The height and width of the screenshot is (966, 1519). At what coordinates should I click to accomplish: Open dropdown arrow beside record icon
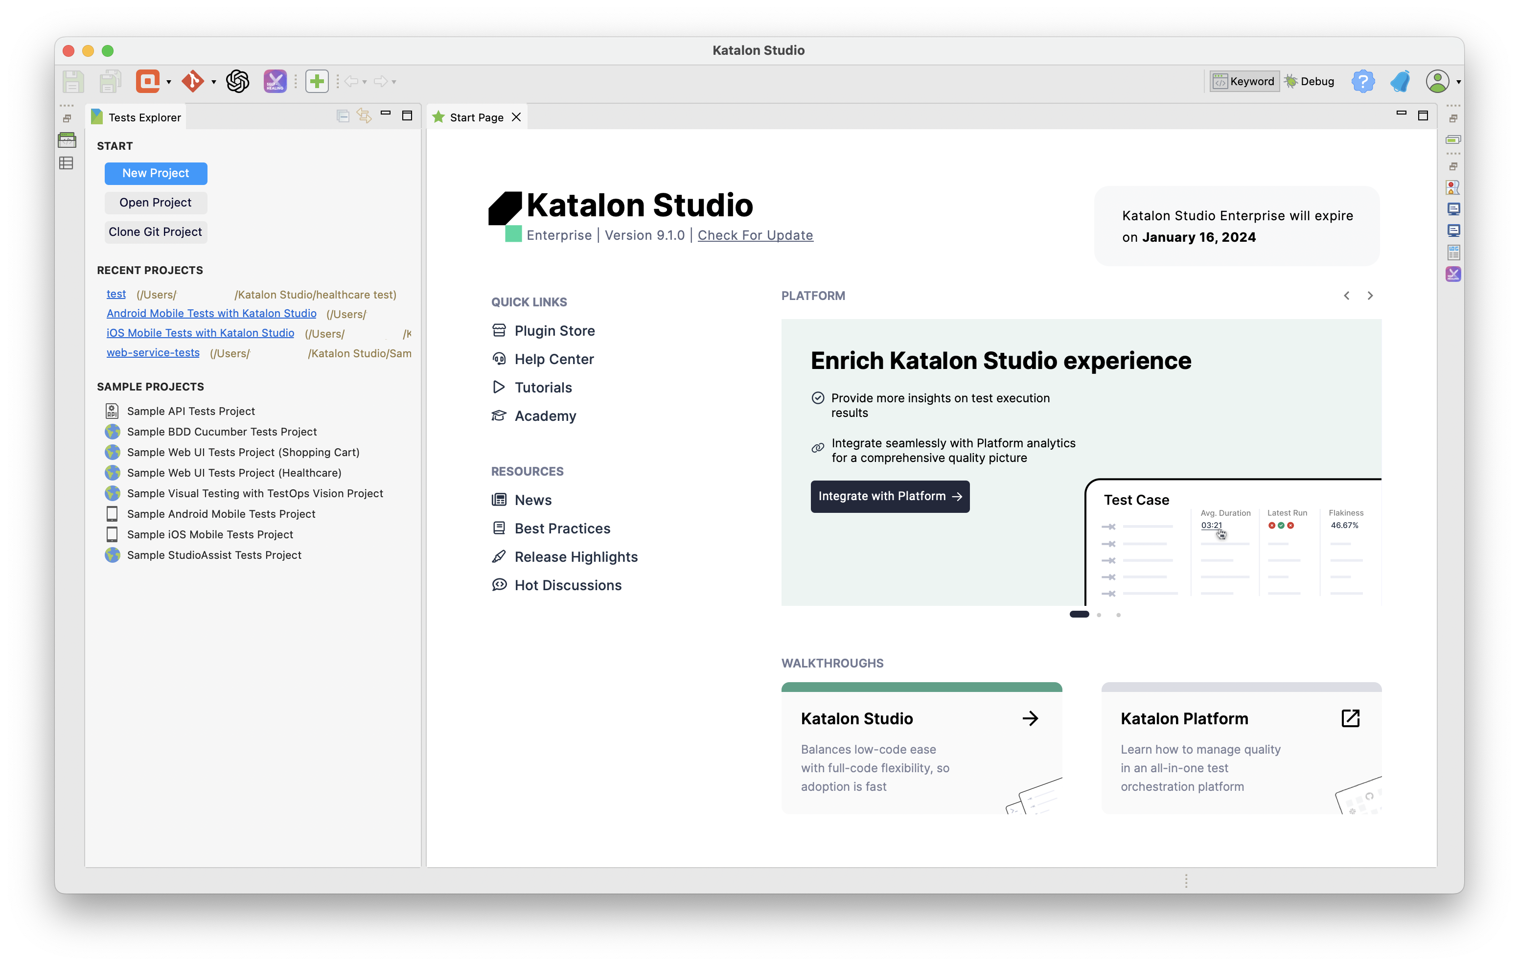168,82
